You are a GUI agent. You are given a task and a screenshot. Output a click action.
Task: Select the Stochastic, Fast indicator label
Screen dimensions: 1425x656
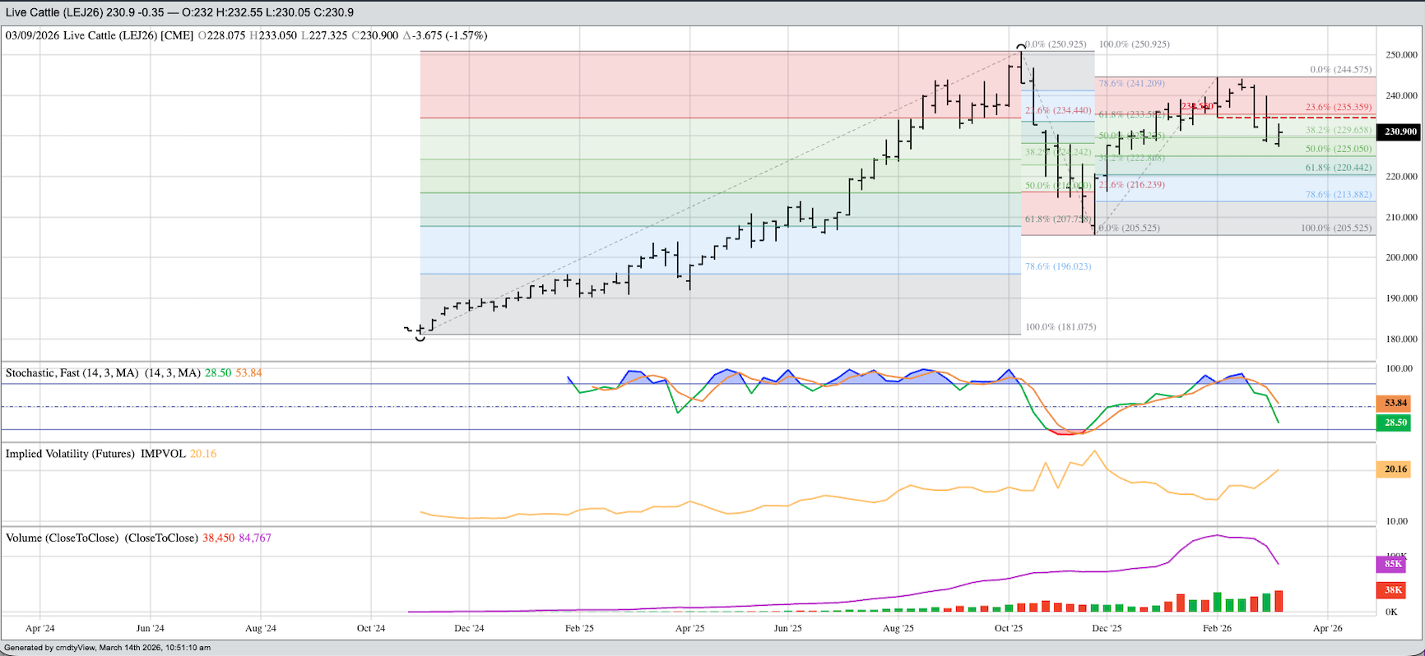pos(103,373)
